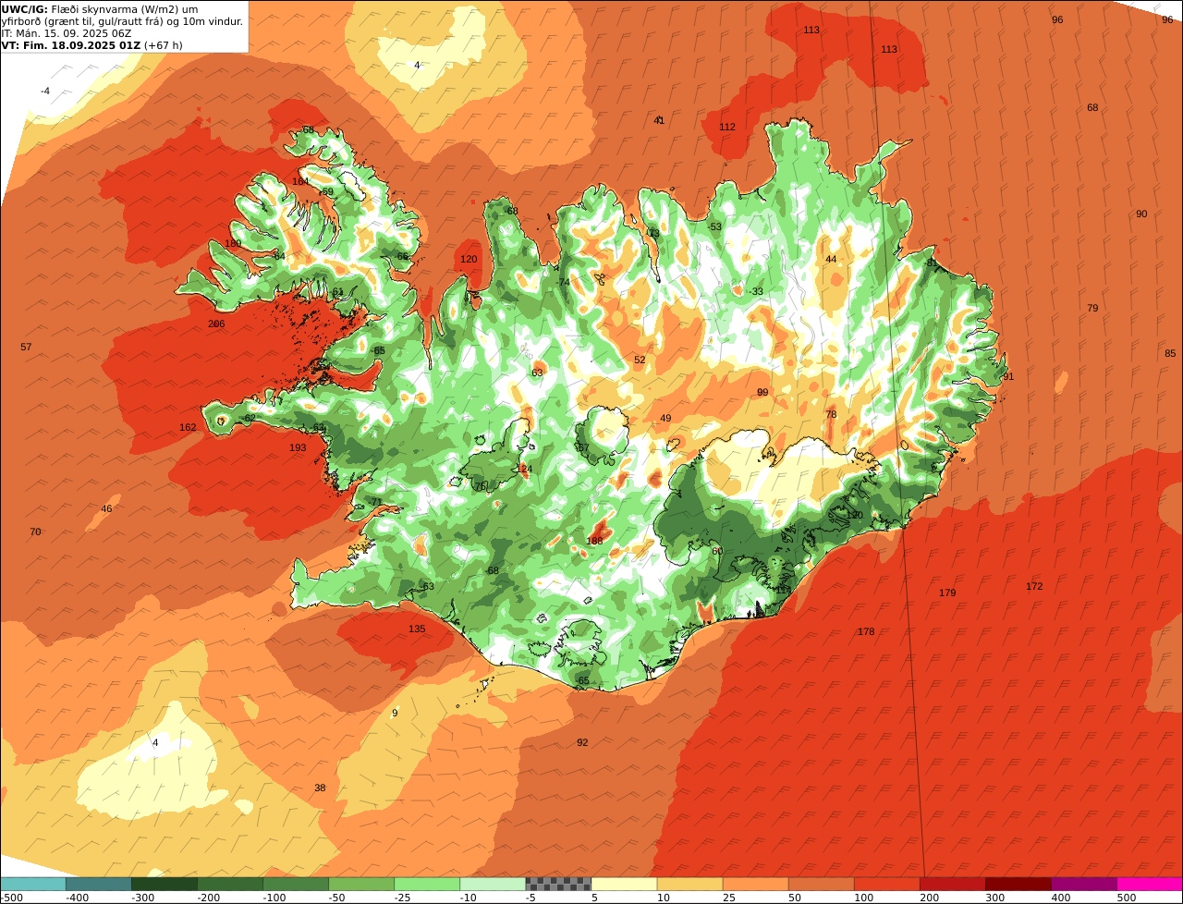Click the '92' value south of Iceland
The width and height of the screenshot is (1183, 904).
[x=582, y=743]
